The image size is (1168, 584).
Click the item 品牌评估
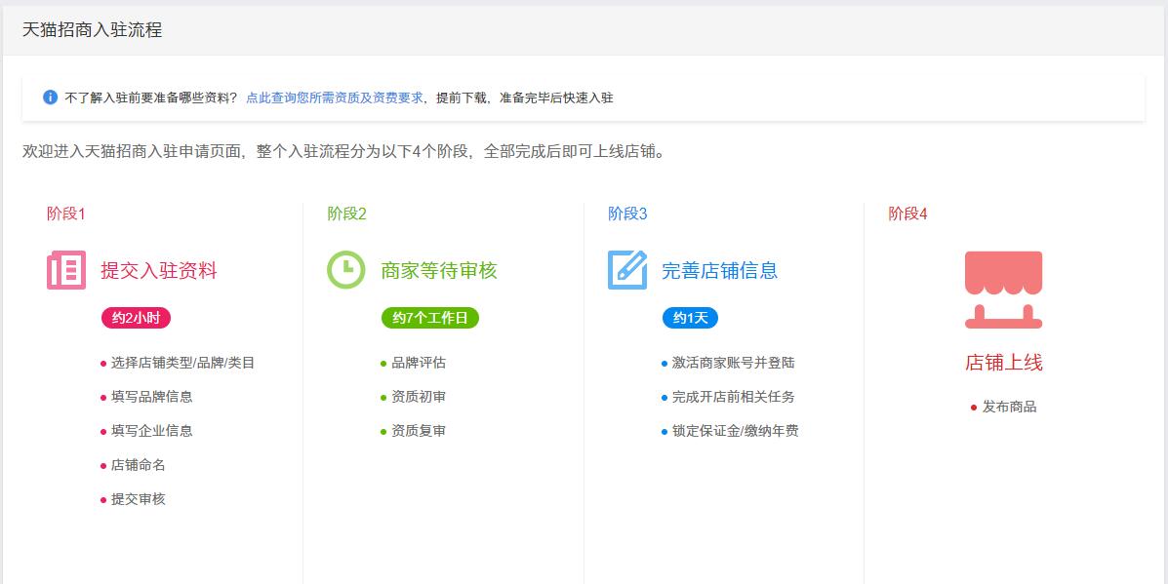(x=418, y=363)
